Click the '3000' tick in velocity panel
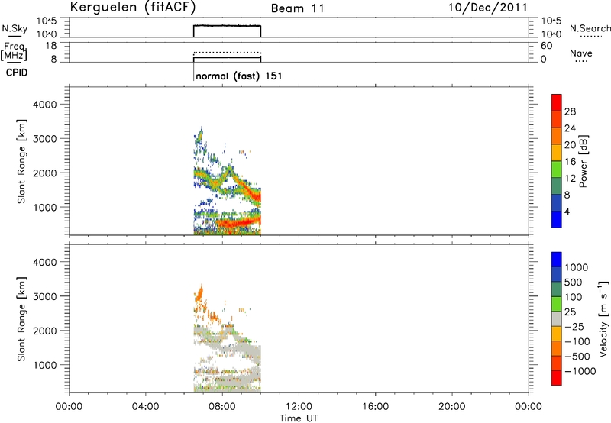This screenshot has height=423, width=611. click(x=45, y=296)
